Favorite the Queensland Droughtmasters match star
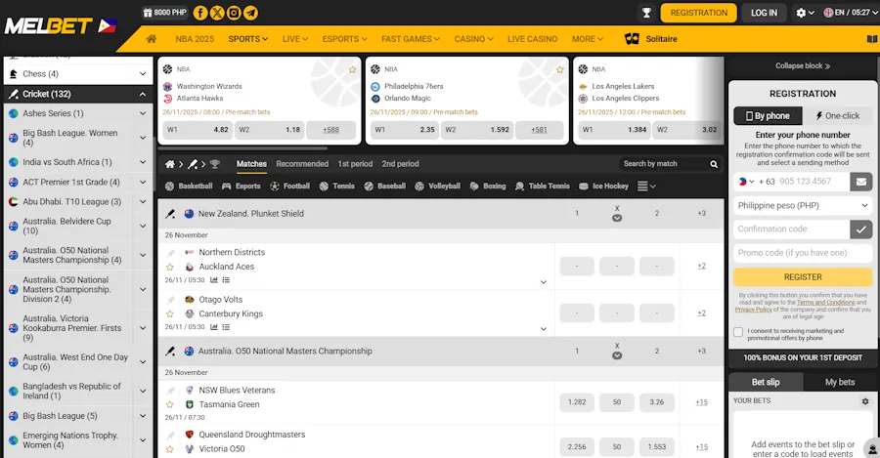Screen dimensions: 880x458 [170, 449]
